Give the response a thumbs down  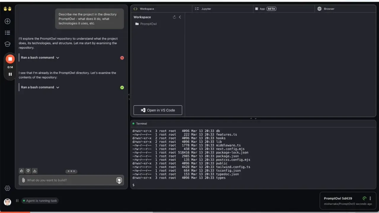coord(28,171)
